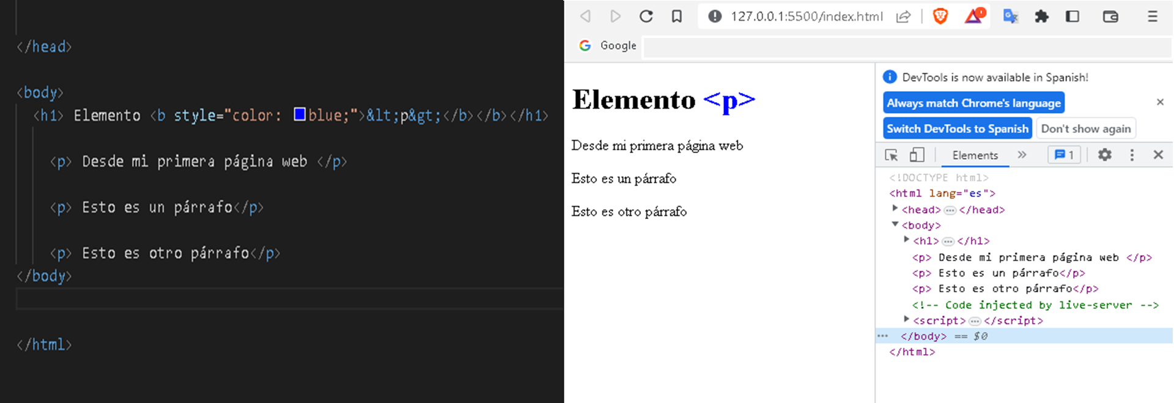
Task: Click the not-secure site info icon
Action: point(715,17)
